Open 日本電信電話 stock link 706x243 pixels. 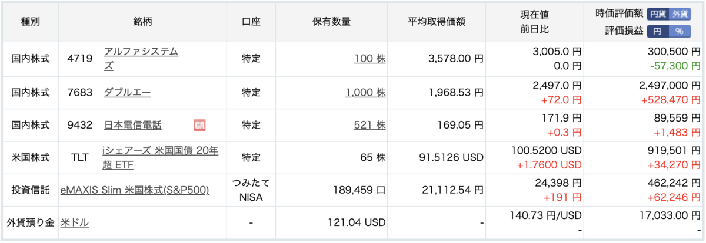[132, 125]
